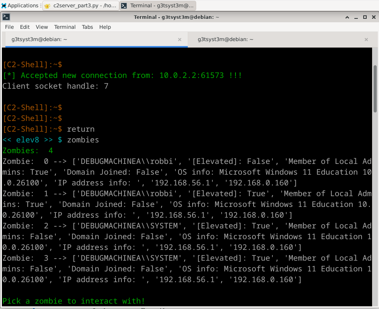Close the second terminal tab
379x309 pixels.
pyautogui.click(x=366, y=40)
